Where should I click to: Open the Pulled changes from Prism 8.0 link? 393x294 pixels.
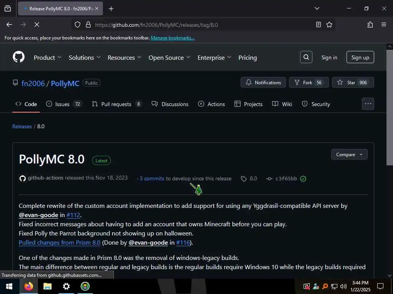pos(59,242)
